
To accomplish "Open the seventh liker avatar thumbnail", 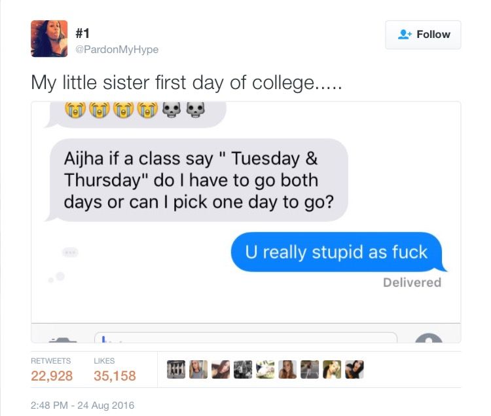I will [310, 369].
